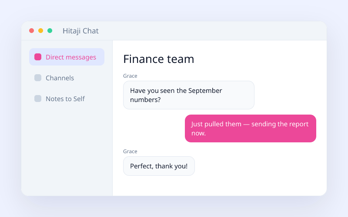Click the Finance team conversation heading
Viewport: 348px width, 217px height.
(159, 59)
